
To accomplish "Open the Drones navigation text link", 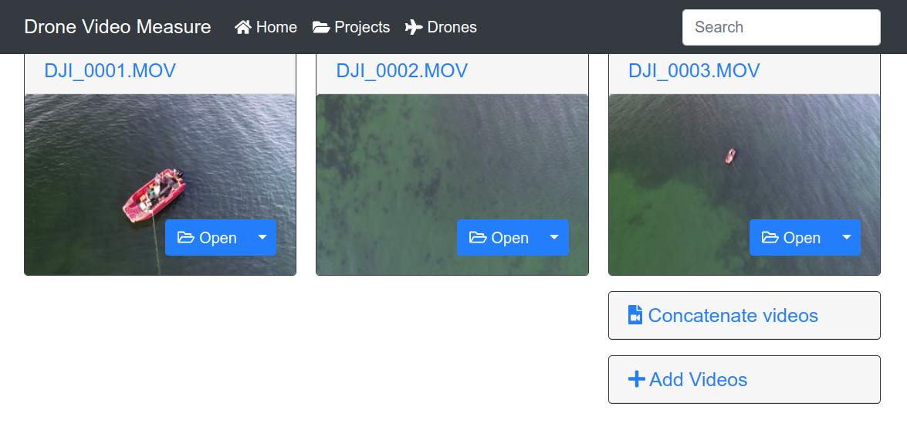I will [452, 27].
